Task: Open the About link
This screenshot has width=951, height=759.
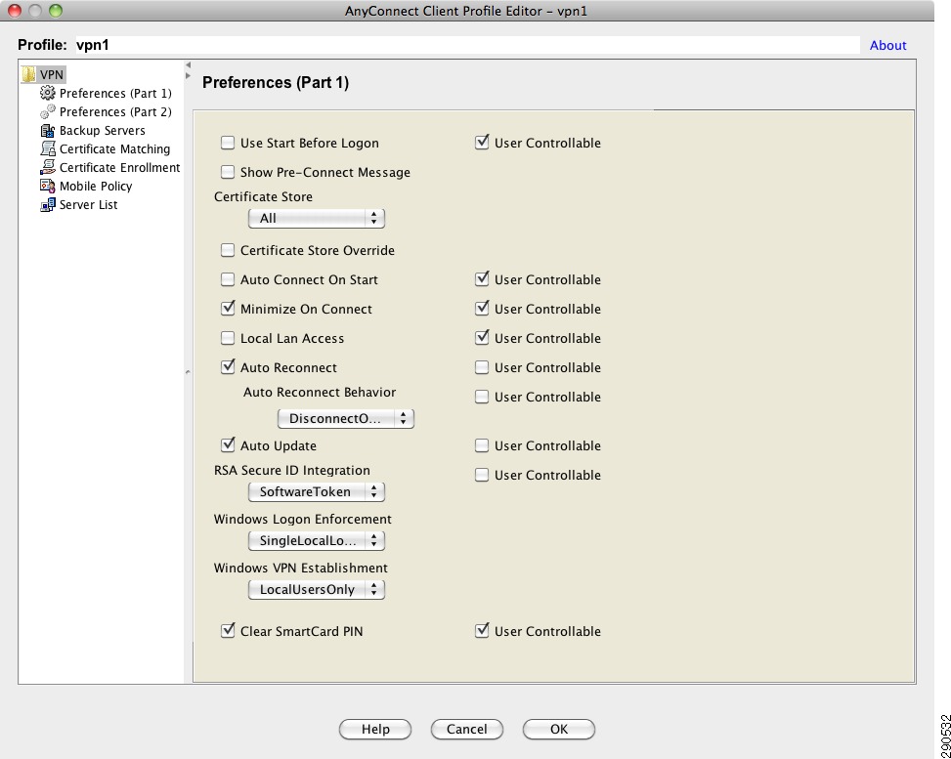Action: click(x=887, y=45)
